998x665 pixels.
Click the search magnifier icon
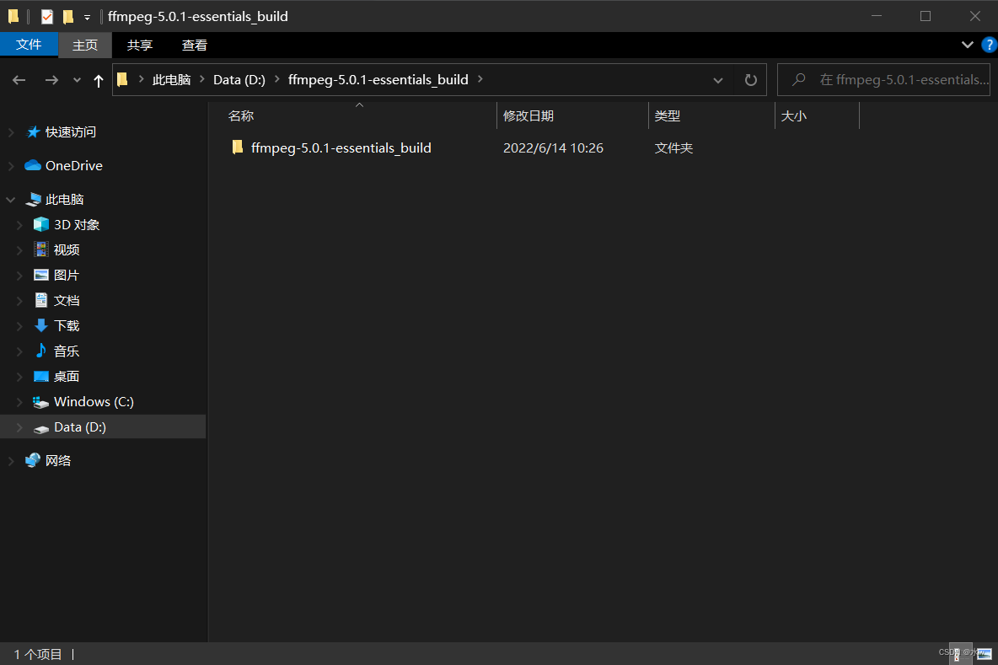(799, 79)
